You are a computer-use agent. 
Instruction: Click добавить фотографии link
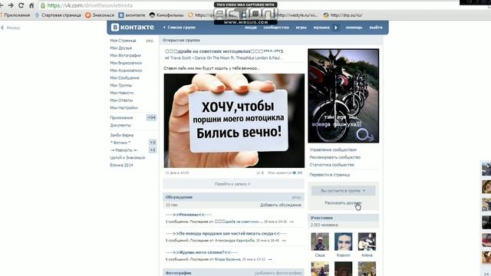tap(278, 273)
